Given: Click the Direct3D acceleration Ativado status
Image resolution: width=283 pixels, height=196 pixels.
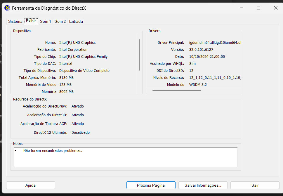Looking at the screenshot, I should (x=78, y=115).
